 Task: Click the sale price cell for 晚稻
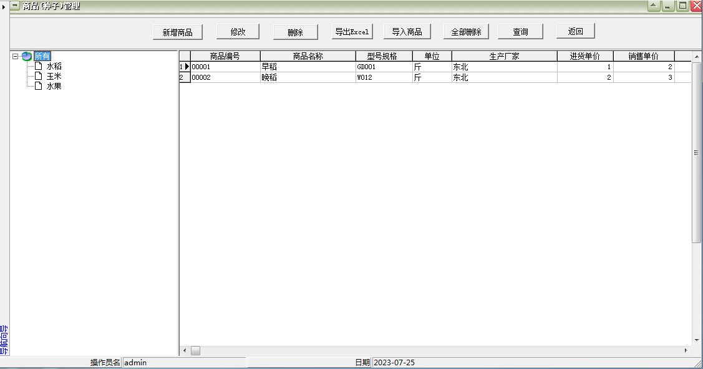(644, 77)
